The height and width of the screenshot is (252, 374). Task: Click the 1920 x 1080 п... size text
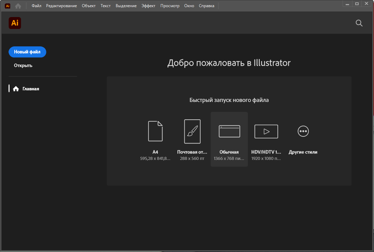[266, 158]
